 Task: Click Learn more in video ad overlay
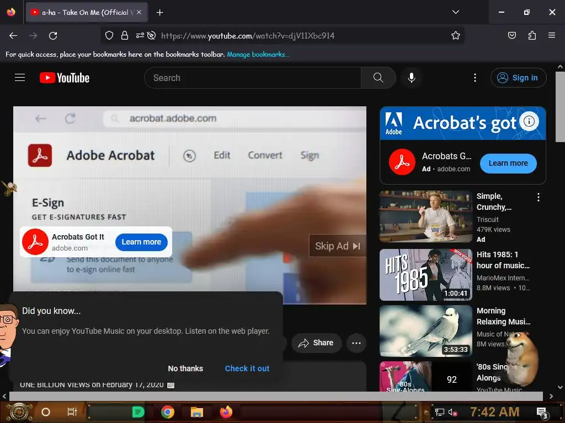(141, 242)
